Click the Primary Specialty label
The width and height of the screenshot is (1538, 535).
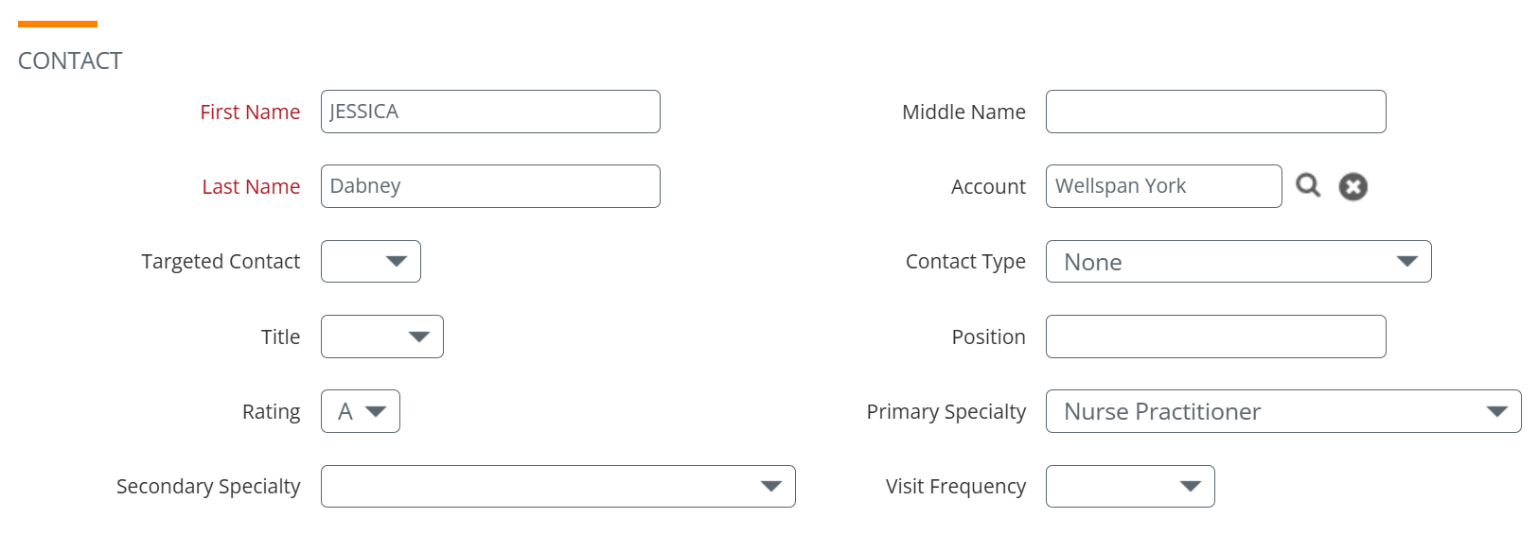coord(946,411)
